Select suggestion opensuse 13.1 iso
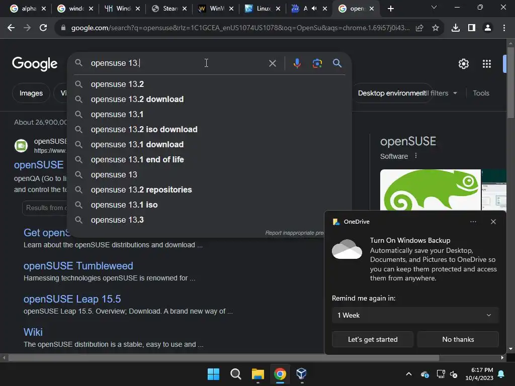The width and height of the screenshot is (515, 386). pyautogui.click(x=210, y=205)
